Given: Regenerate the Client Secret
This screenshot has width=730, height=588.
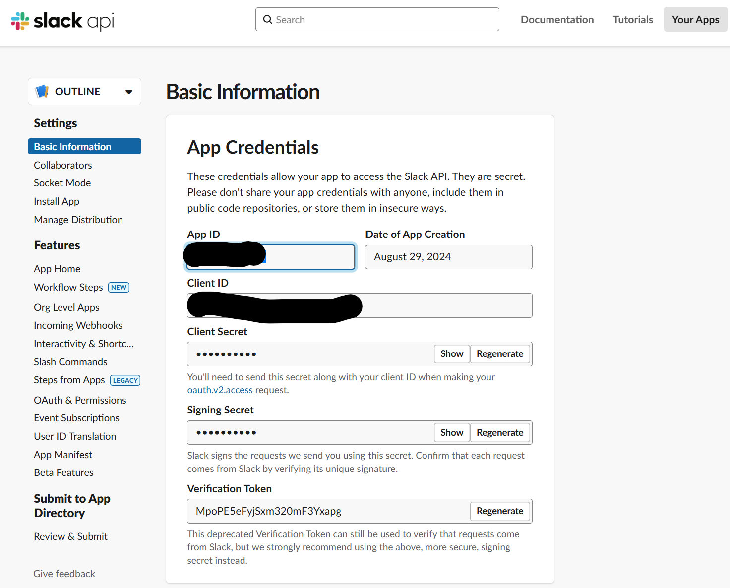Looking at the screenshot, I should click(500, 354).
